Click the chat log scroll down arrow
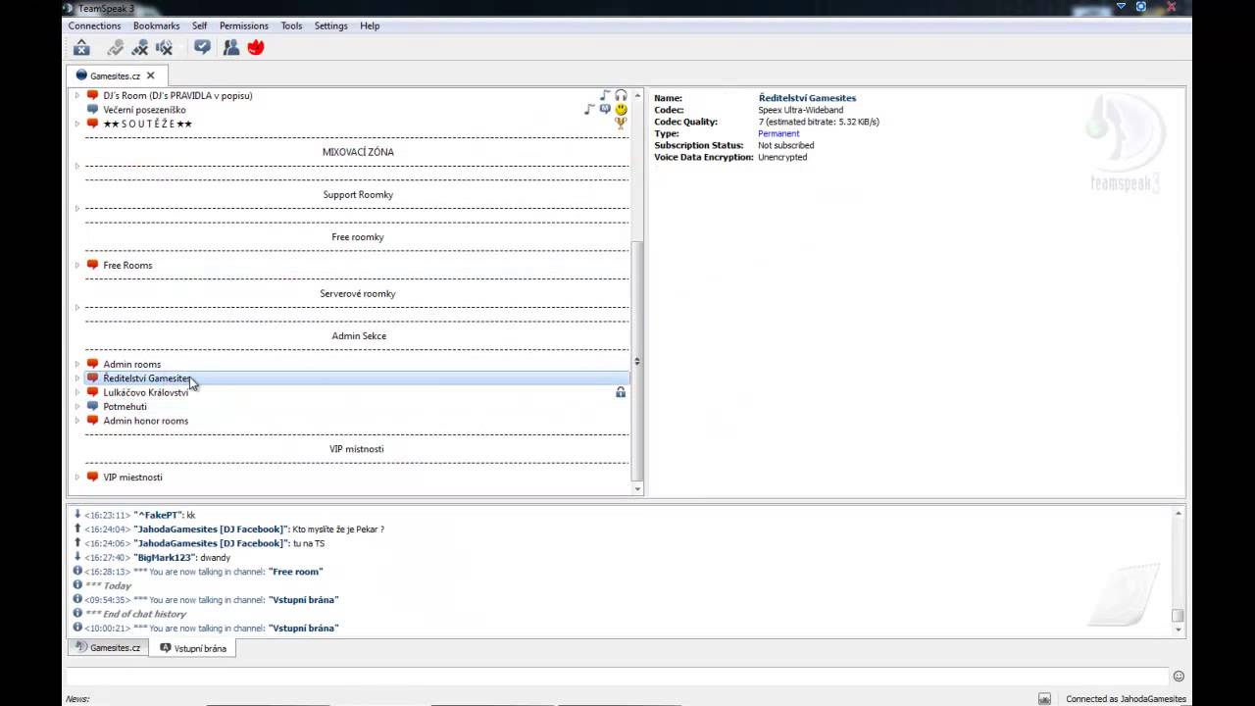The image size is (1255, 706). [x=1179, y=630]
